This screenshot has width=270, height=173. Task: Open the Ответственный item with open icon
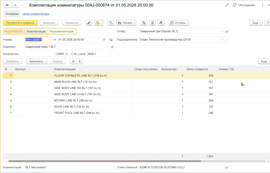pyautogui.click(x=227, y=167)
